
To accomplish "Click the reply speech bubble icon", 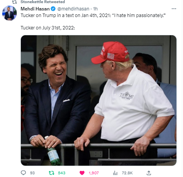I will click(x=23, y=173).
